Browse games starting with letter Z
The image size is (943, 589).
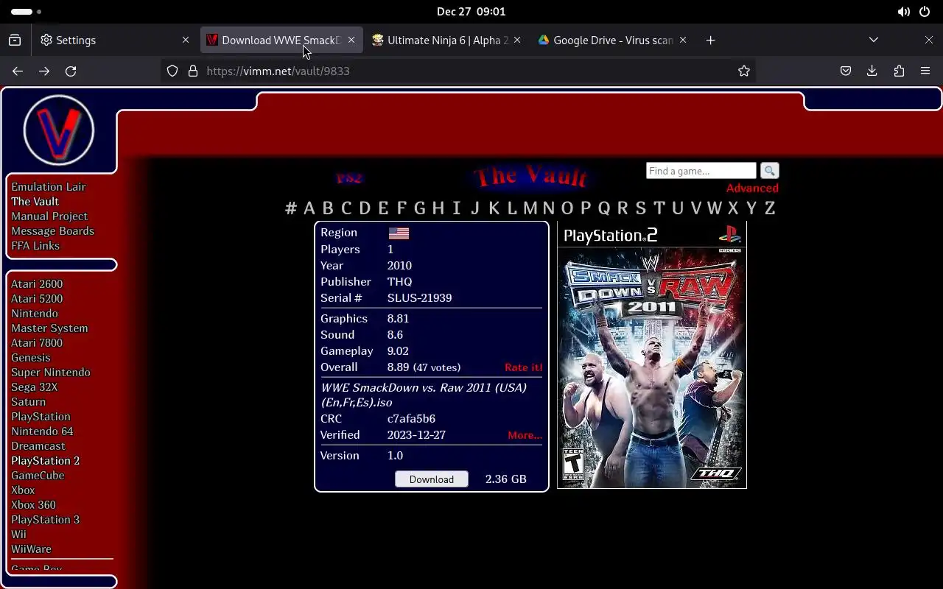click(770, 208)
